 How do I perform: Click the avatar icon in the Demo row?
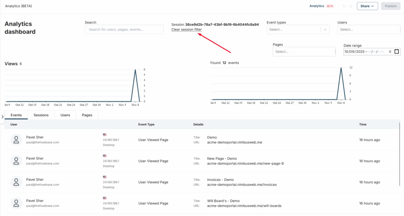coord(16,139)
